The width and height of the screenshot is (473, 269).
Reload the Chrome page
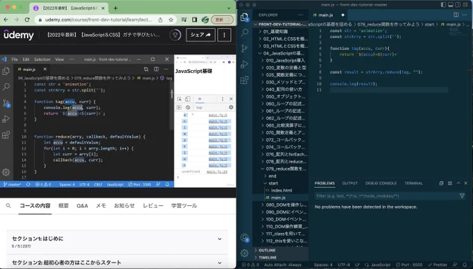27,19
